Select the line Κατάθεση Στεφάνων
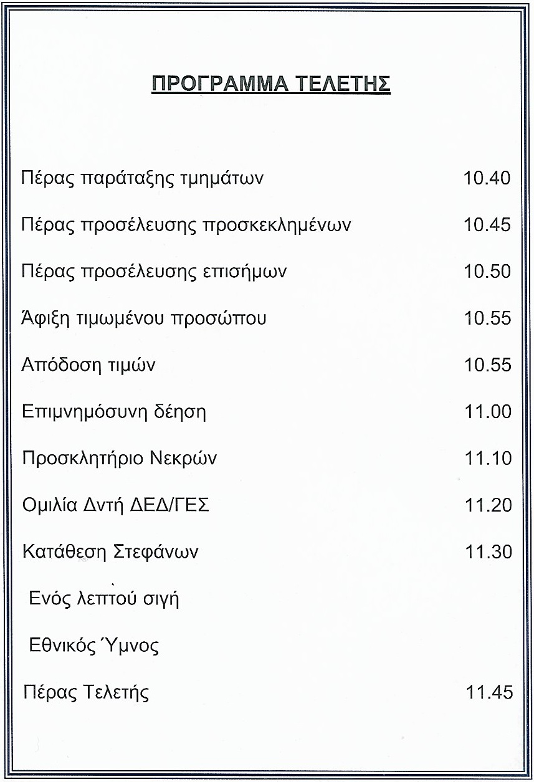The image size is (534, 782). 110,552
